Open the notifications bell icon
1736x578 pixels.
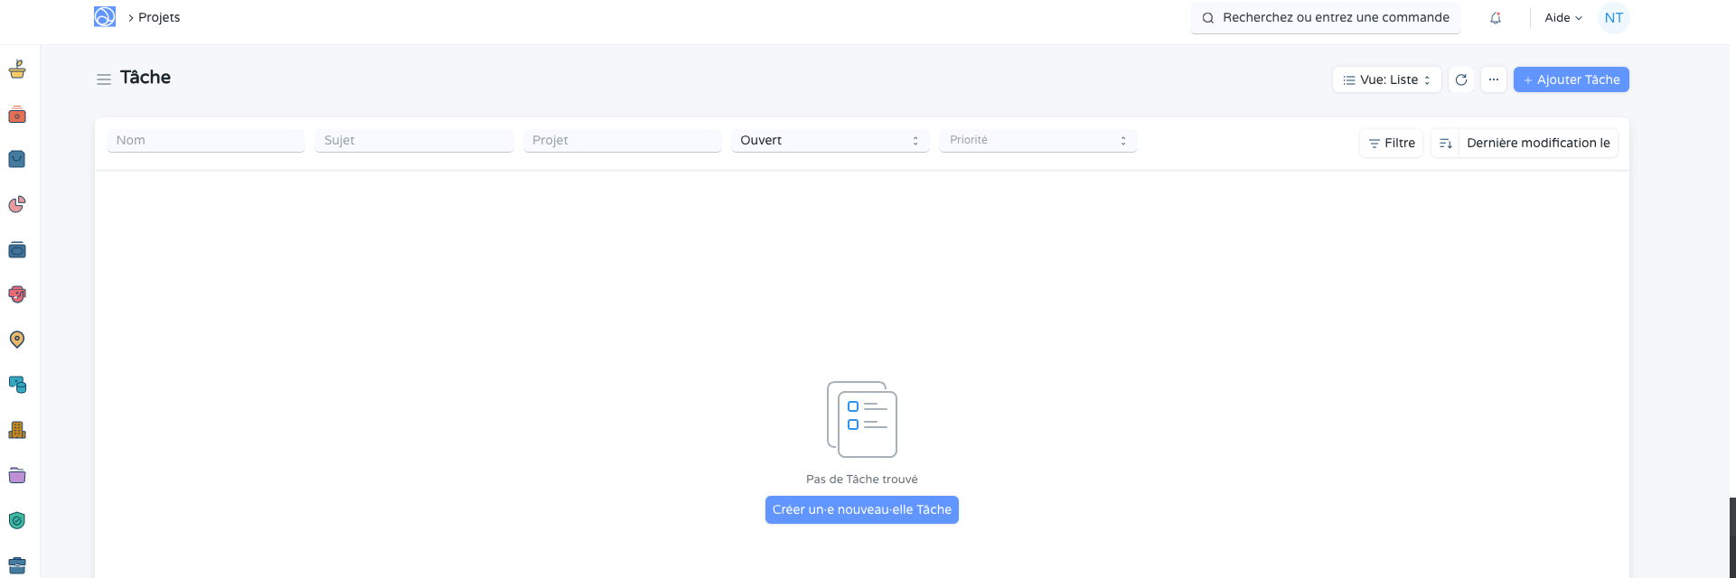pyautogui.click(x=1496, y=18)
